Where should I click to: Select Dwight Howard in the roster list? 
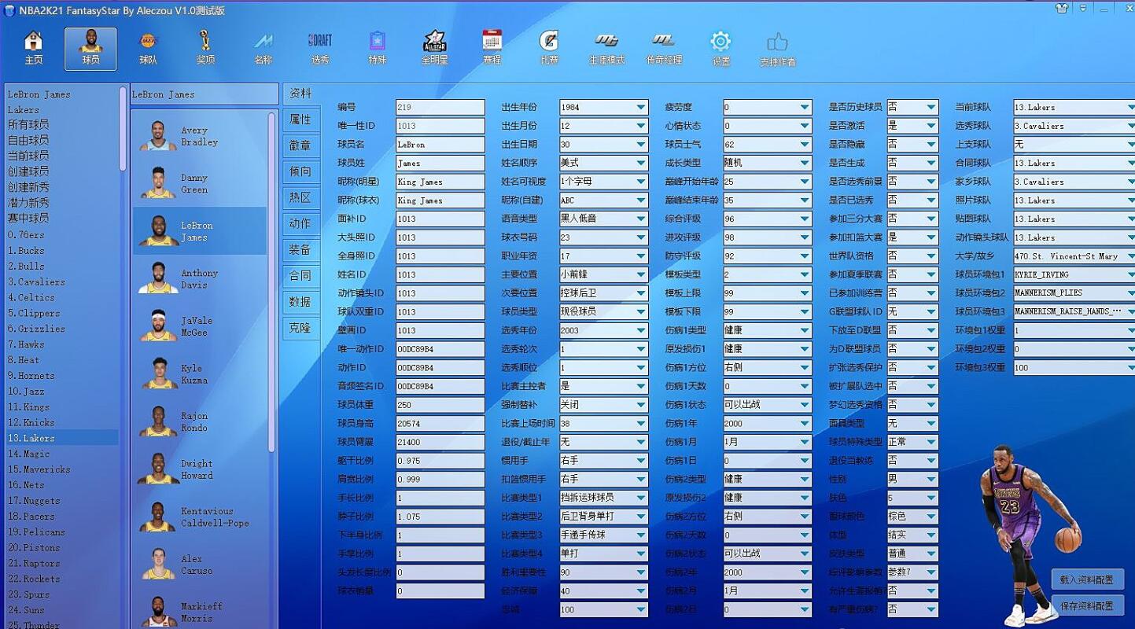point(200,469)
